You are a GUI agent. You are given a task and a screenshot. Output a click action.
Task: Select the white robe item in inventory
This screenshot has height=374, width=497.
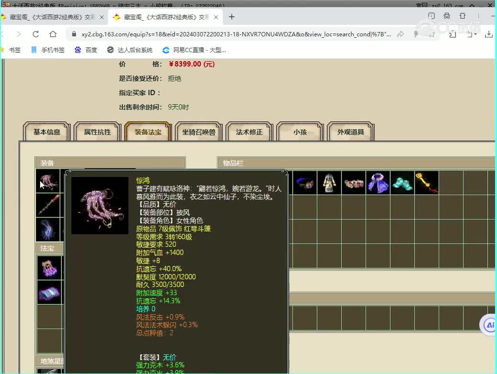(x=329, y=183)
